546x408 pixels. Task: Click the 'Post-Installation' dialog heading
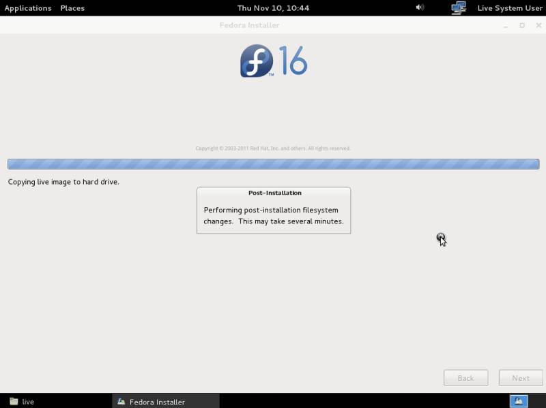[x=275, y=193]
